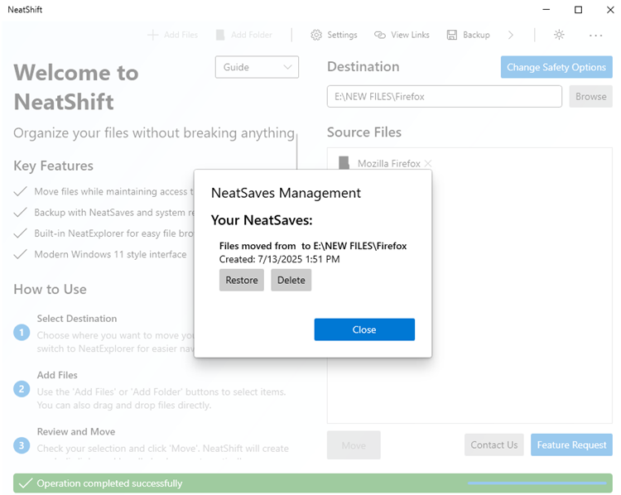This screenshot has width=621, height=495.
Task: Click the step 1 Select Destination circle
Action: click(22, 332)
